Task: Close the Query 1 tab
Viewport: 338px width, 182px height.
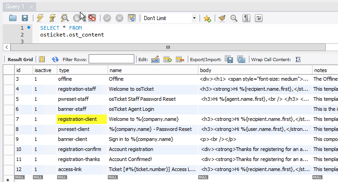Action: click(x=31, y=7)
